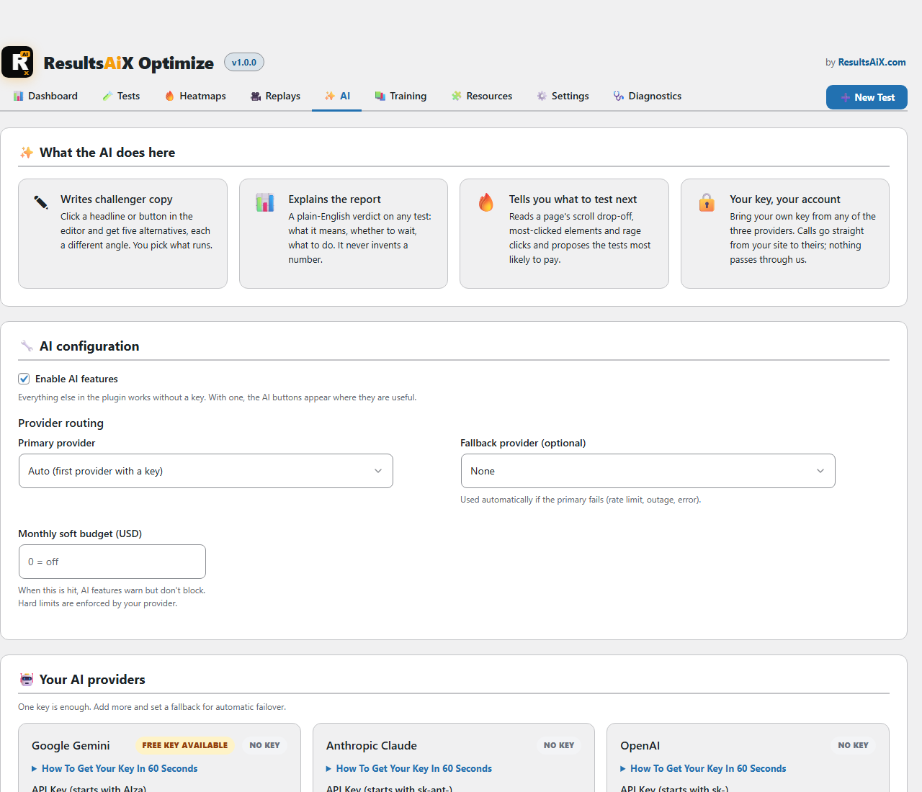The height and width of the screenshot is (792, 922).
Task: Click the New Test button
Action: coord(867,97)
